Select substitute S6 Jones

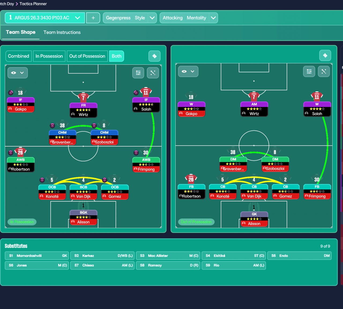click(37, 265)
